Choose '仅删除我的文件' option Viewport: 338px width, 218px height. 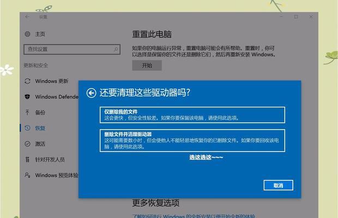(x=192, y=115)
